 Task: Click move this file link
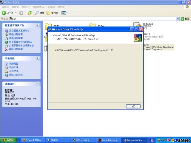tap(16, 35)
